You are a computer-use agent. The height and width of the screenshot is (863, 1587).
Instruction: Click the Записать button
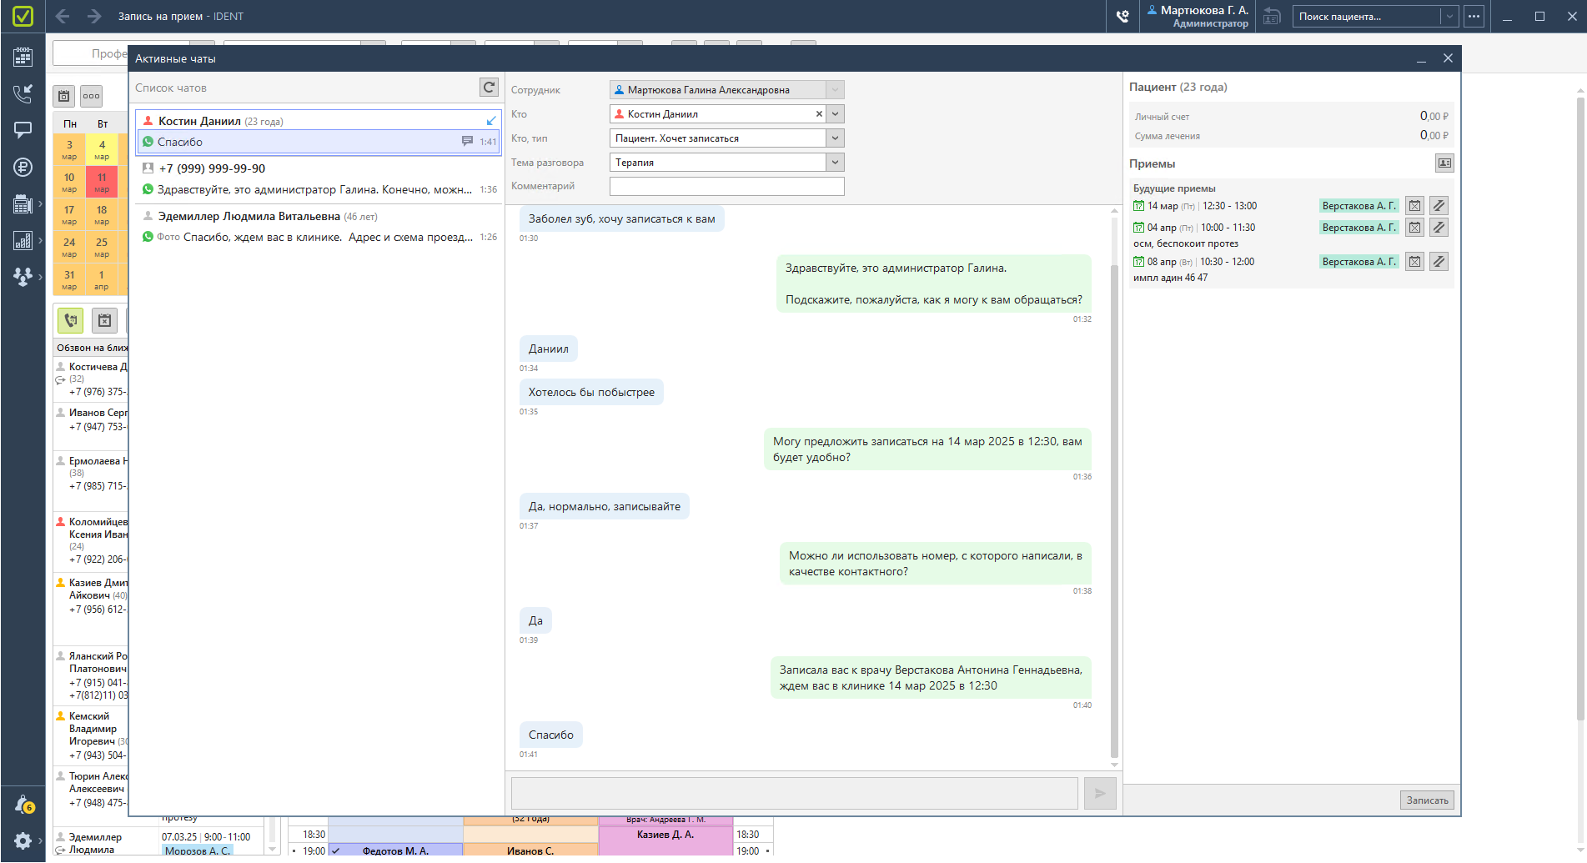tap(1427, 800)
